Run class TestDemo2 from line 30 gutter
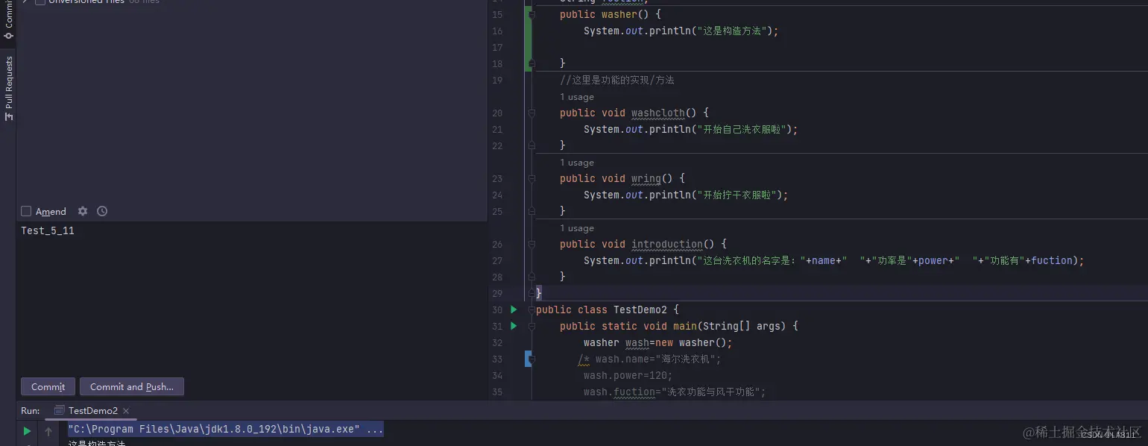This screenshot has width=1148, height=446. pyautogui.click(x=514, y=310)
